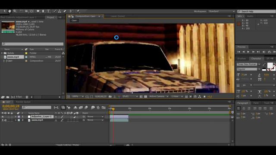The image size is (276, 155).
Task: Switch to the Audio panel tab
Action: (250, 16)
